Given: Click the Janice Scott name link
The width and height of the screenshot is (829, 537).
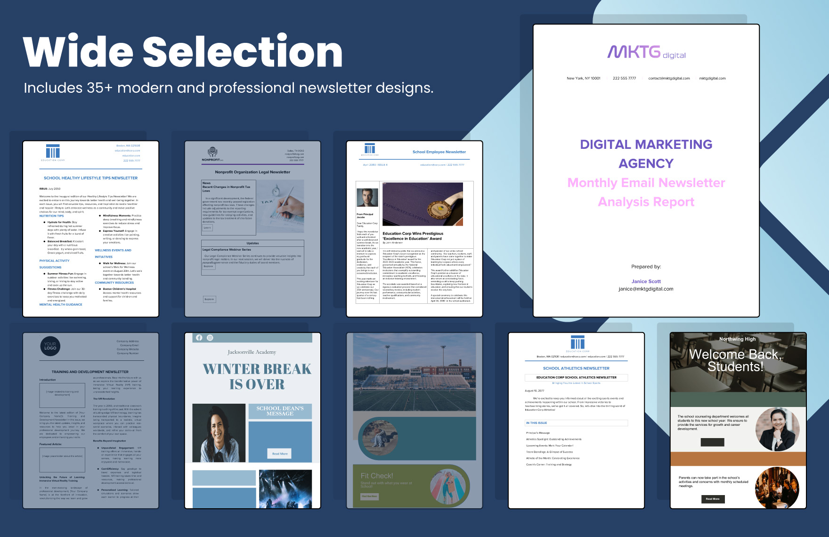Looking at the screenshot, I should (646, 281).
